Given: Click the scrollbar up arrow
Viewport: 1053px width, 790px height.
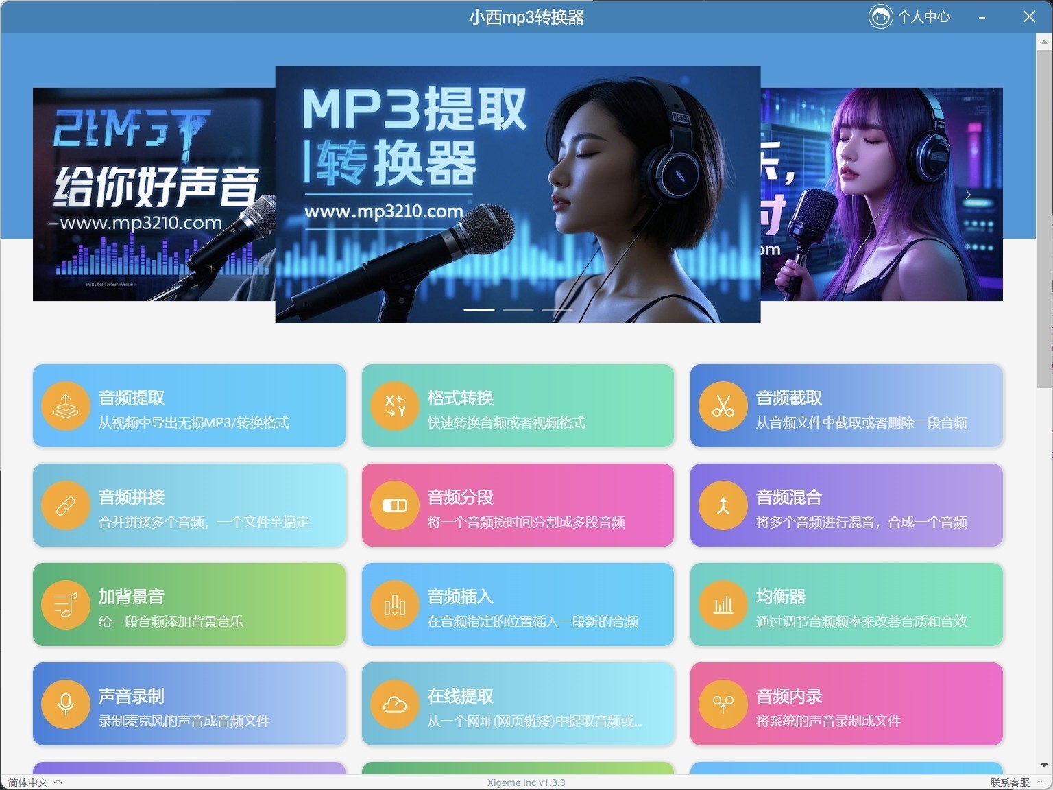Looking at the screenshot, I should click(1044, 40).
